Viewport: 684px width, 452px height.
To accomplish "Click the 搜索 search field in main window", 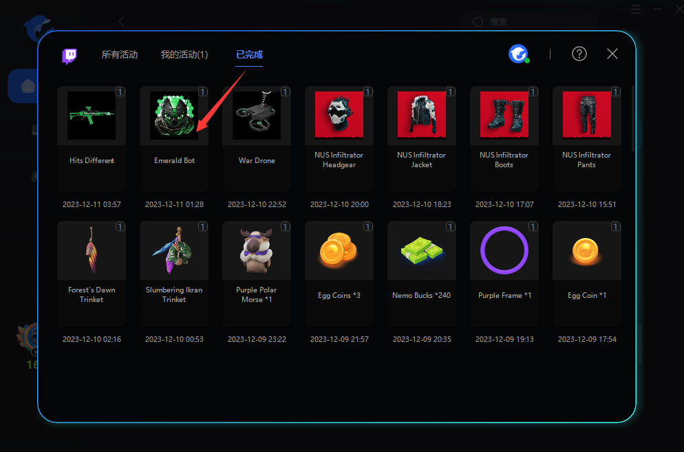I will pos(528,22).
